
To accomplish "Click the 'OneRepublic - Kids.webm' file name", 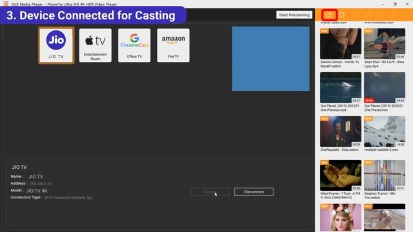I will pos(339,150).
